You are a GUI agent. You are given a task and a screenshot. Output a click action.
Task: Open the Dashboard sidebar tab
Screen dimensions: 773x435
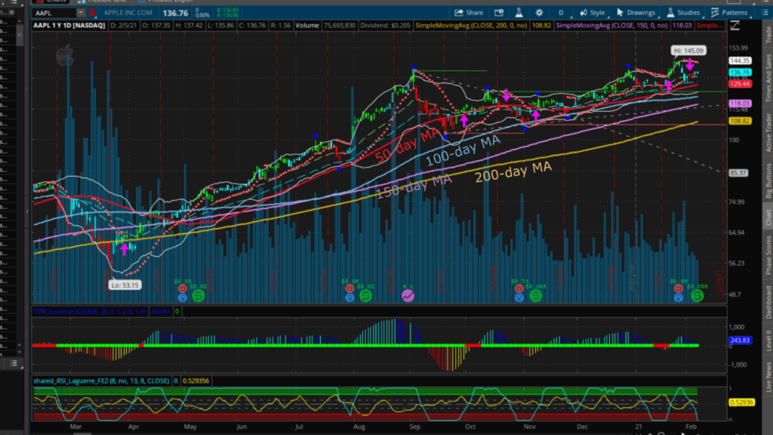[x=768, y=302]
